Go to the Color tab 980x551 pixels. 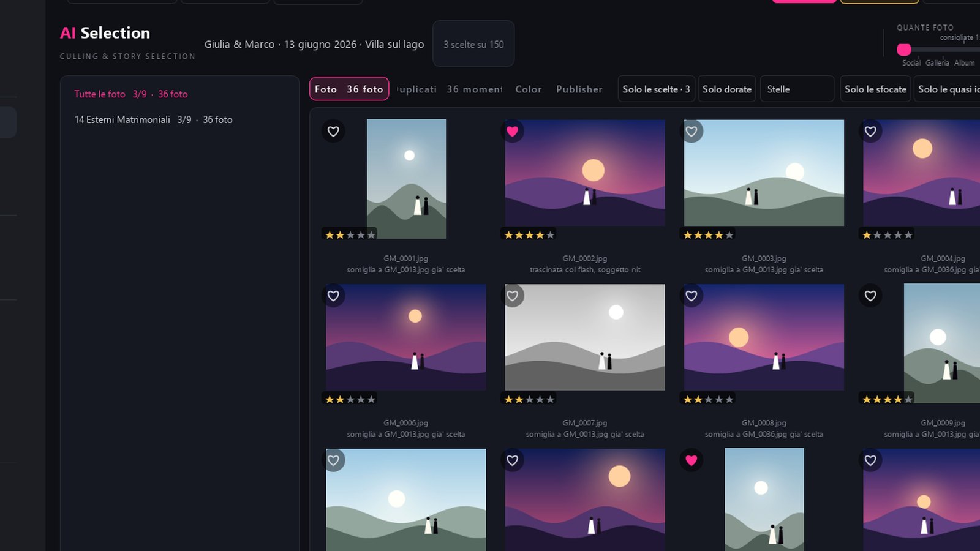[529, 89]
